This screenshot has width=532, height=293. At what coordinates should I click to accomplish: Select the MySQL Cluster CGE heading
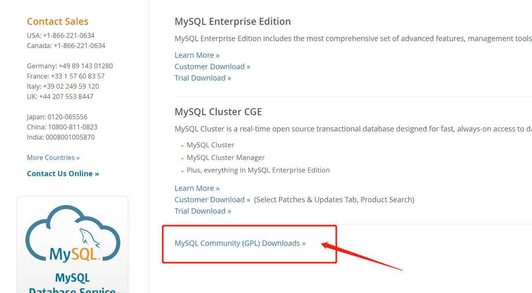pyautogui.click(x=218, y=112)
